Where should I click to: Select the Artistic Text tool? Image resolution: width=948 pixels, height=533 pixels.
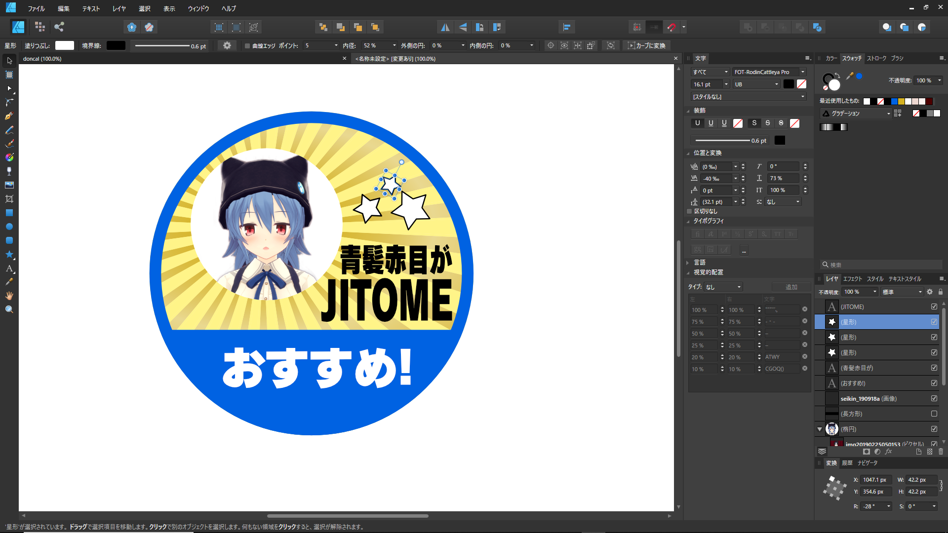click(9, 268)
